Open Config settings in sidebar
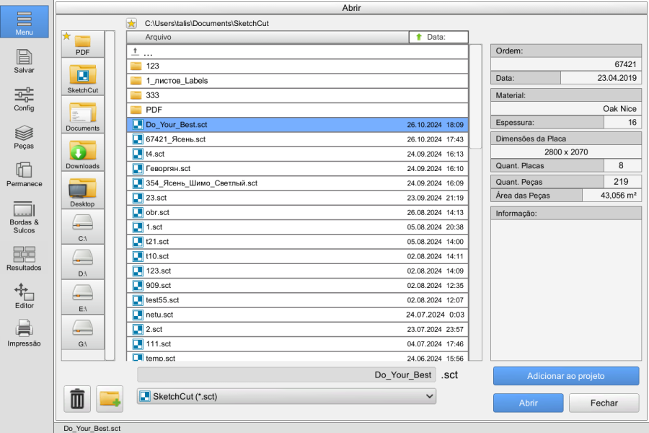 pyautogui.click(x=24, y=100)
